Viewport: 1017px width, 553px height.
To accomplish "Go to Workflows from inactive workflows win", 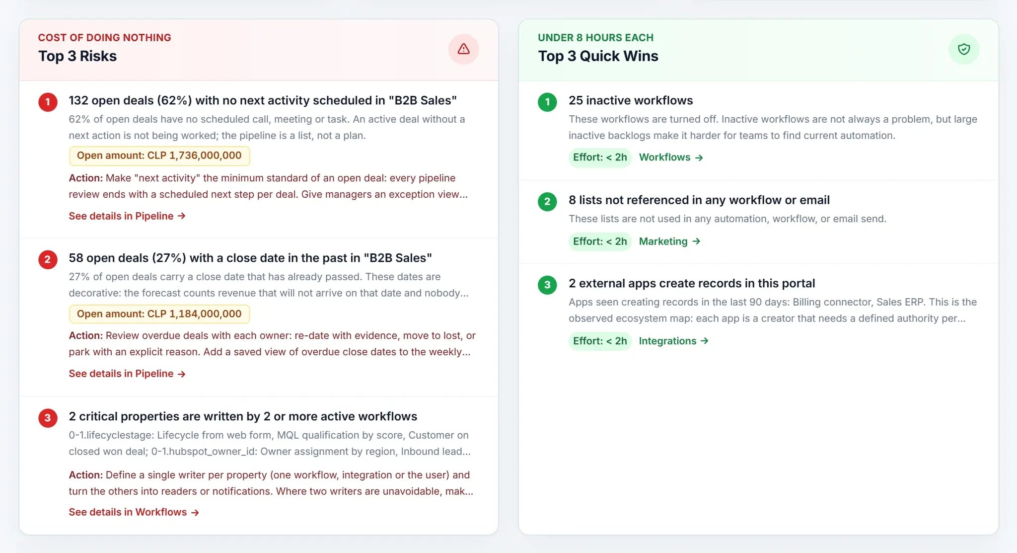I will (671, 158).
